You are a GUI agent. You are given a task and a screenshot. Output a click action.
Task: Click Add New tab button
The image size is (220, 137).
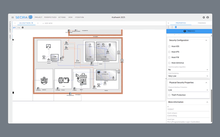coord(48,23)
